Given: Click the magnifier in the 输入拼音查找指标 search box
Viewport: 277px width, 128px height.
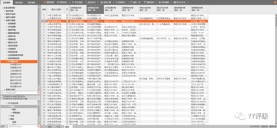Looking at the screenshot, I should pyautogui.click(x=39, y=93).
